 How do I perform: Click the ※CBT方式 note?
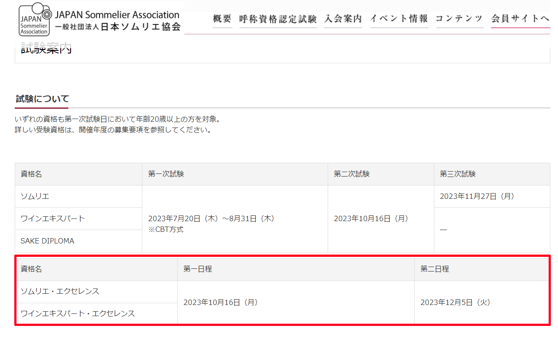pos(166,230)
